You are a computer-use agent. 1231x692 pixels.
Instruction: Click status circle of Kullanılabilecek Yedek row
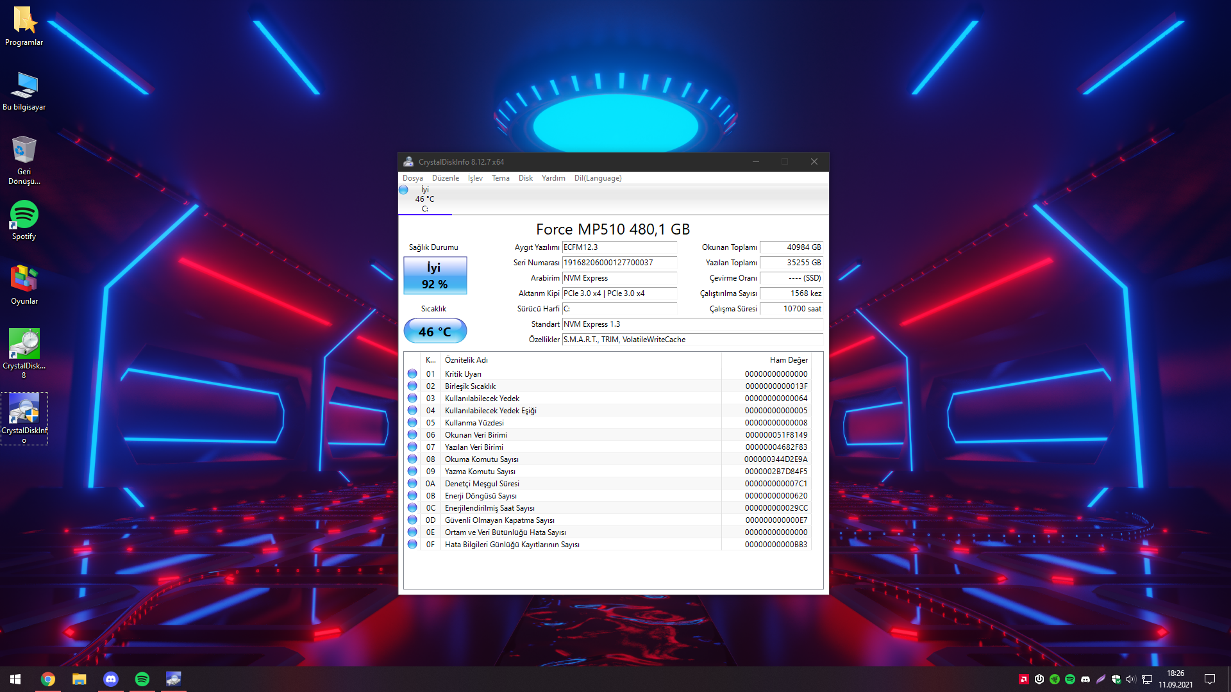point(412,398)
